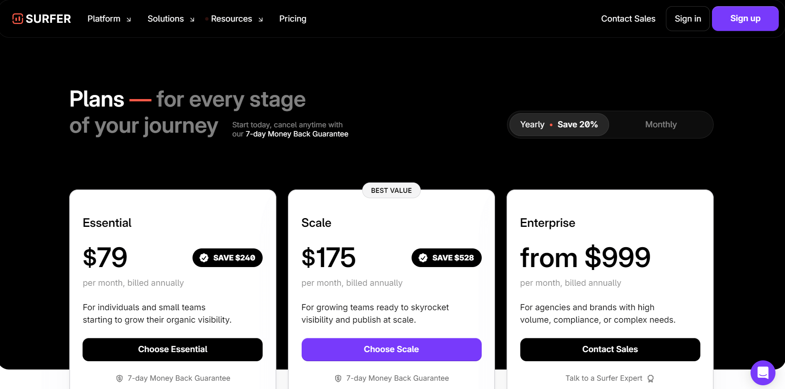Expand the Platform dropdown menu
Viewport: 785px width, 389px height.
click(109, 19)
